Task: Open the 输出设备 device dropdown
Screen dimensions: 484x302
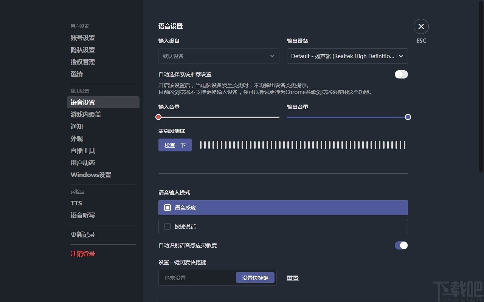Action: (347, 56)
